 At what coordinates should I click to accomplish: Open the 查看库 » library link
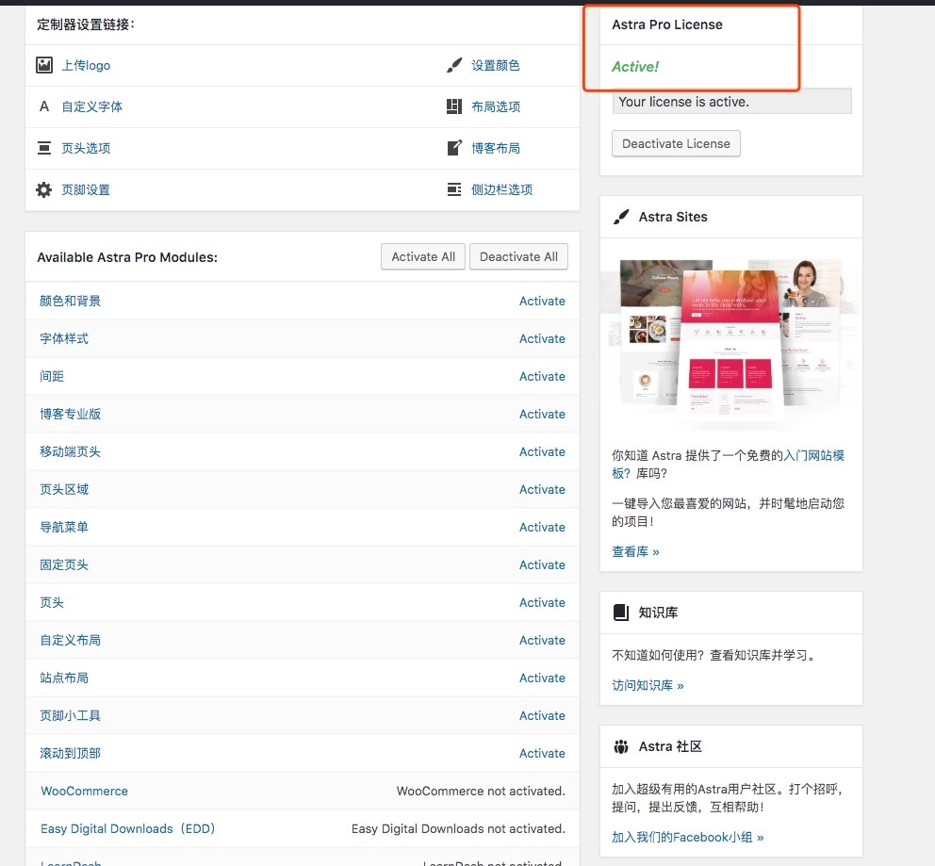point(634,551)
